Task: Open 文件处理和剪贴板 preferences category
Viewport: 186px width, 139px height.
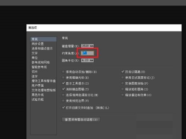Action: tap(44, 90)
